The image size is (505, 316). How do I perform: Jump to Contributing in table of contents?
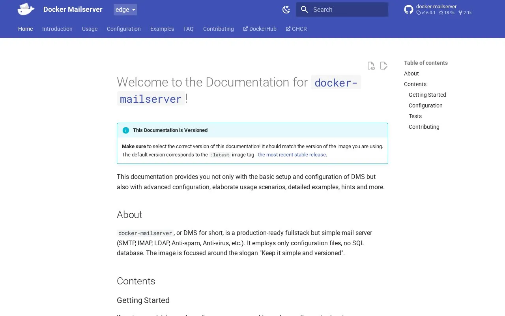[x=424, y=127]
